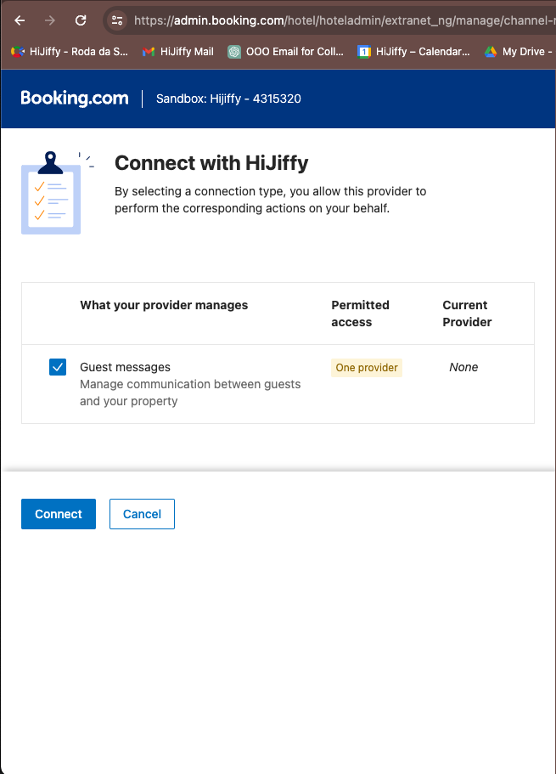Open the My Drive bookmark

514,52
